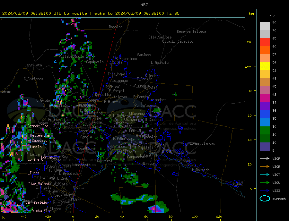This screenshot has height=221, width=289.
Task: Click the green VBCU arrow legend icon
Action: click(x=265, y=183)
